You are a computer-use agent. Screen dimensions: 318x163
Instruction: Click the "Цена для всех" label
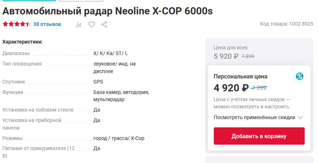pyautogui.click(x=231, y=47)
